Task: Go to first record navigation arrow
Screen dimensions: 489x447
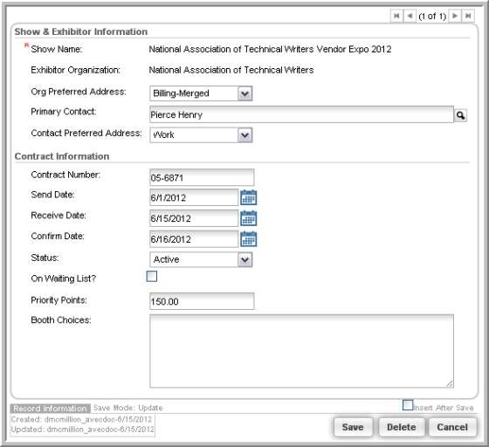Action: pos(396,16)
